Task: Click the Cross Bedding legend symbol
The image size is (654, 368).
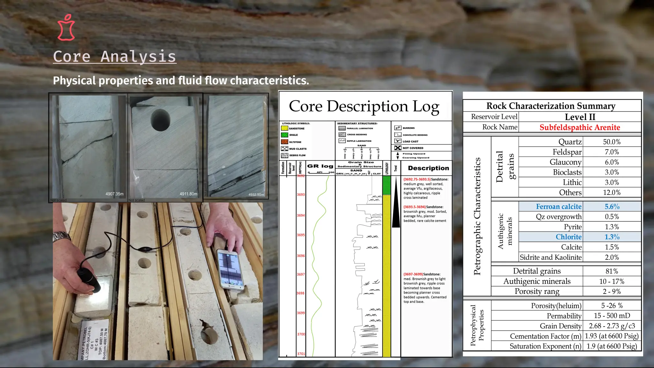Action: pos(342,134)
